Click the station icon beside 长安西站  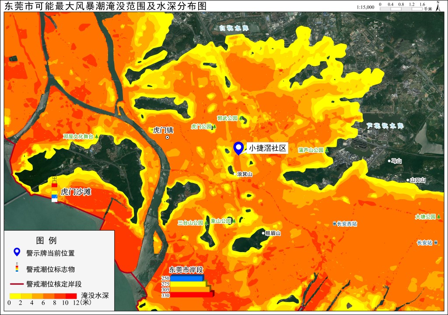click(x=334, y=224)
